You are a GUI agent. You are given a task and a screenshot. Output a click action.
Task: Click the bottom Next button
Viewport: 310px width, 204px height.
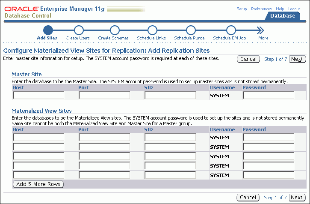297,198
